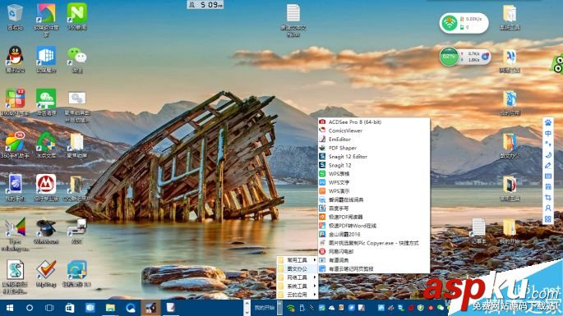Image resolution: width=563 pixels, height=316 pixels.
Task: Expand the 云的应用 folder submenu
Action: click(298, 295)
